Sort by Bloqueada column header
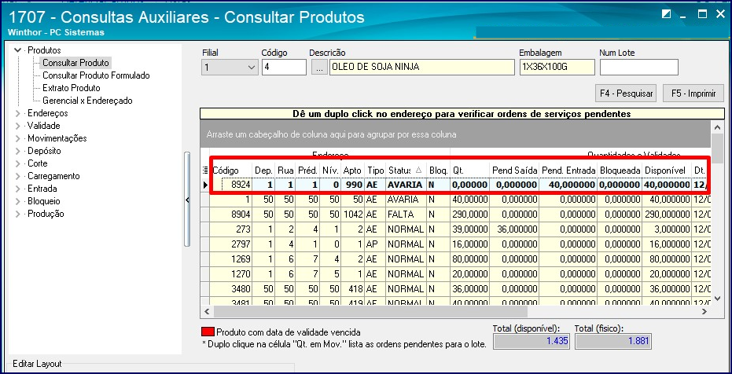Screen dimensions: 732x374 point(620,170)
